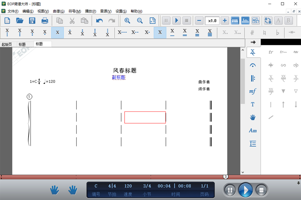Screen dimensions: 301x200
Task: Toggle the quarter note duration X button
Action: tap(160, 33)
